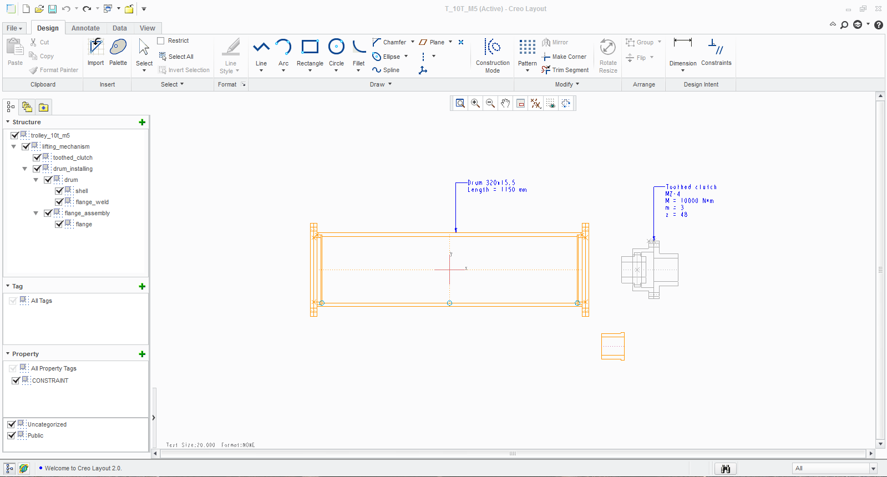This screenshot has height=477, width=887.
Task: Uncheck the lifting_mechanism checkbox
Action: pos(26,146)
